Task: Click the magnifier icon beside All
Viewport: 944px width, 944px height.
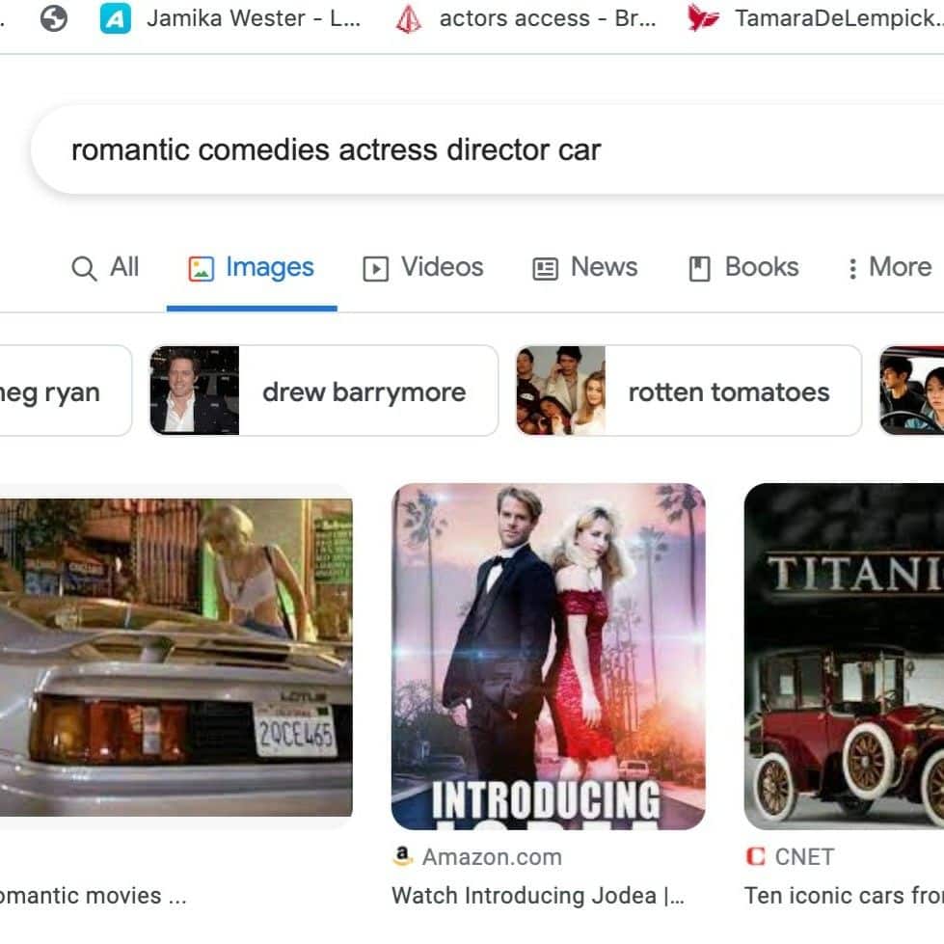Action: point(84,268)
